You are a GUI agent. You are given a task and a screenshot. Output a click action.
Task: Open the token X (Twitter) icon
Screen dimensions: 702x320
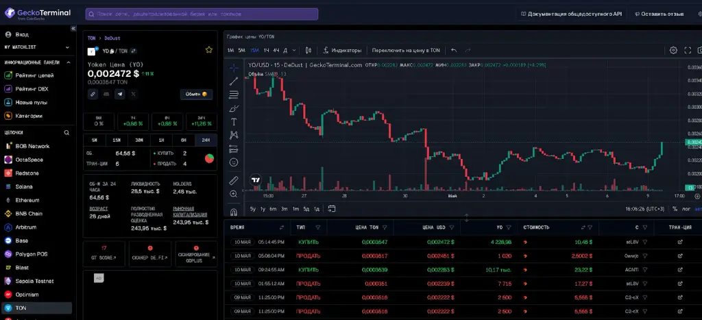pyautogui.click(x=133, y=94)
